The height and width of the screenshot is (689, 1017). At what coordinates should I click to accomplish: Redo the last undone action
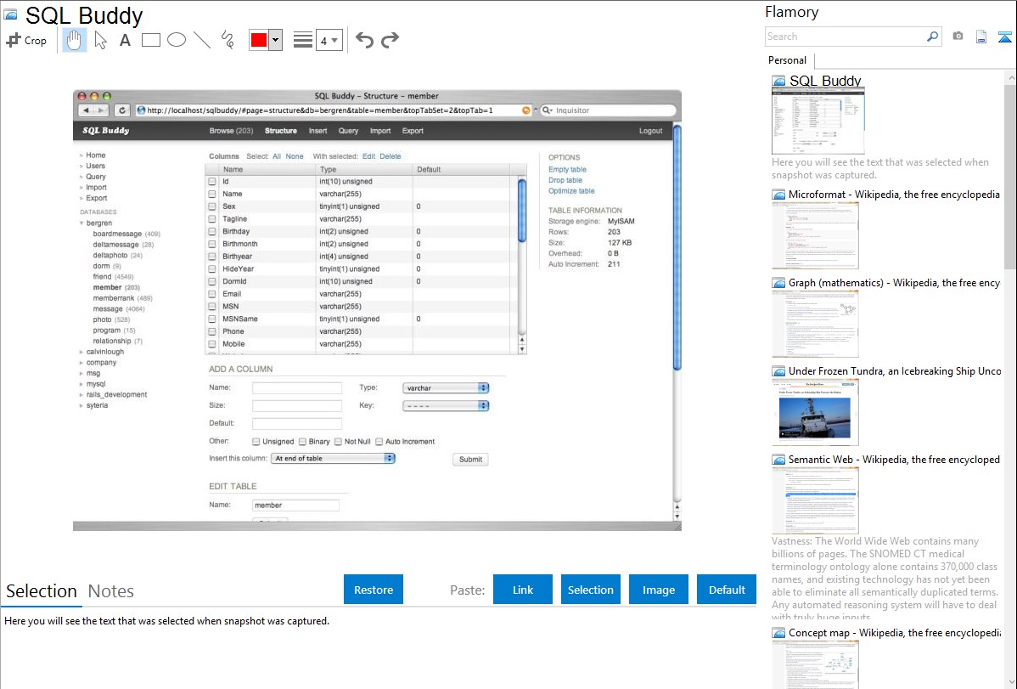click(x=390, y=40)
